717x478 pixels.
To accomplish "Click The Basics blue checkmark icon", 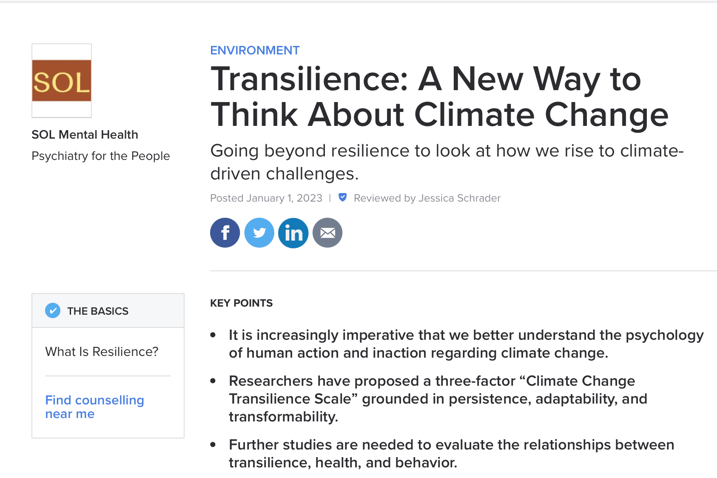I will coord(53,311).
